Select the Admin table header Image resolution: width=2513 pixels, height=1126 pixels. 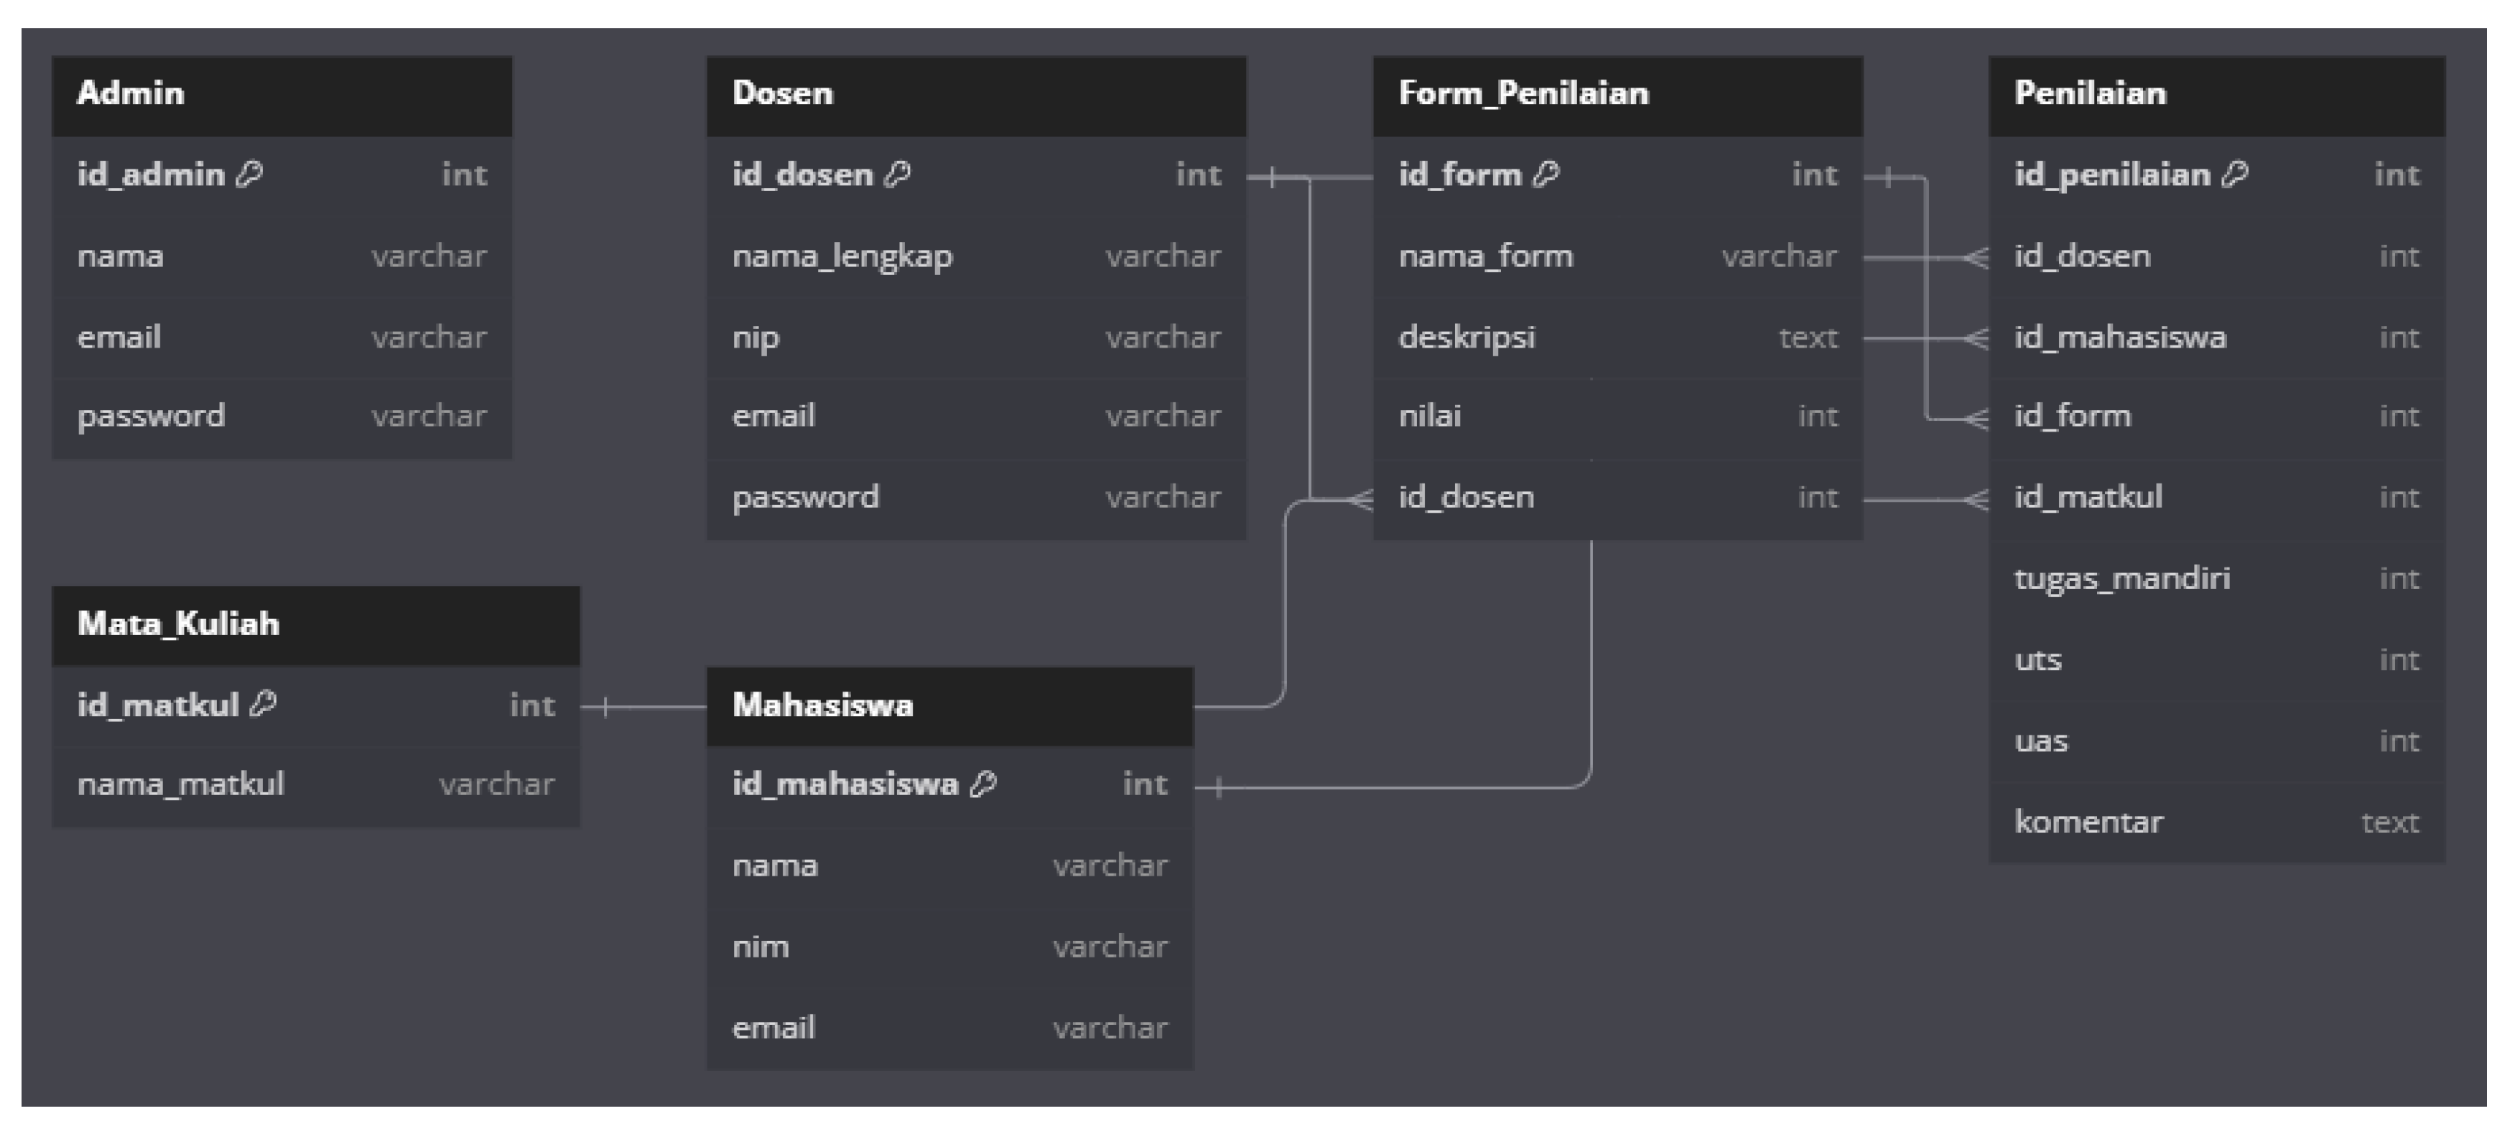click(281, 94)
